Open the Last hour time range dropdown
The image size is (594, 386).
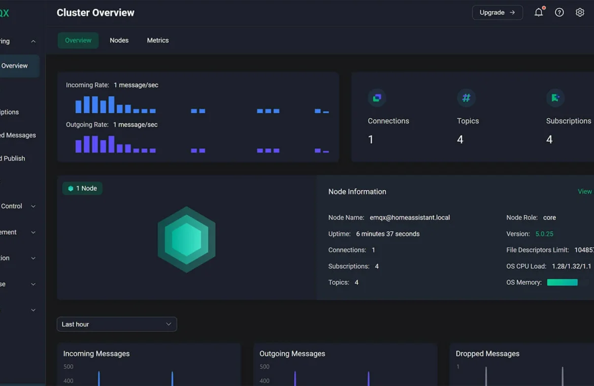(x=117, y=324)
